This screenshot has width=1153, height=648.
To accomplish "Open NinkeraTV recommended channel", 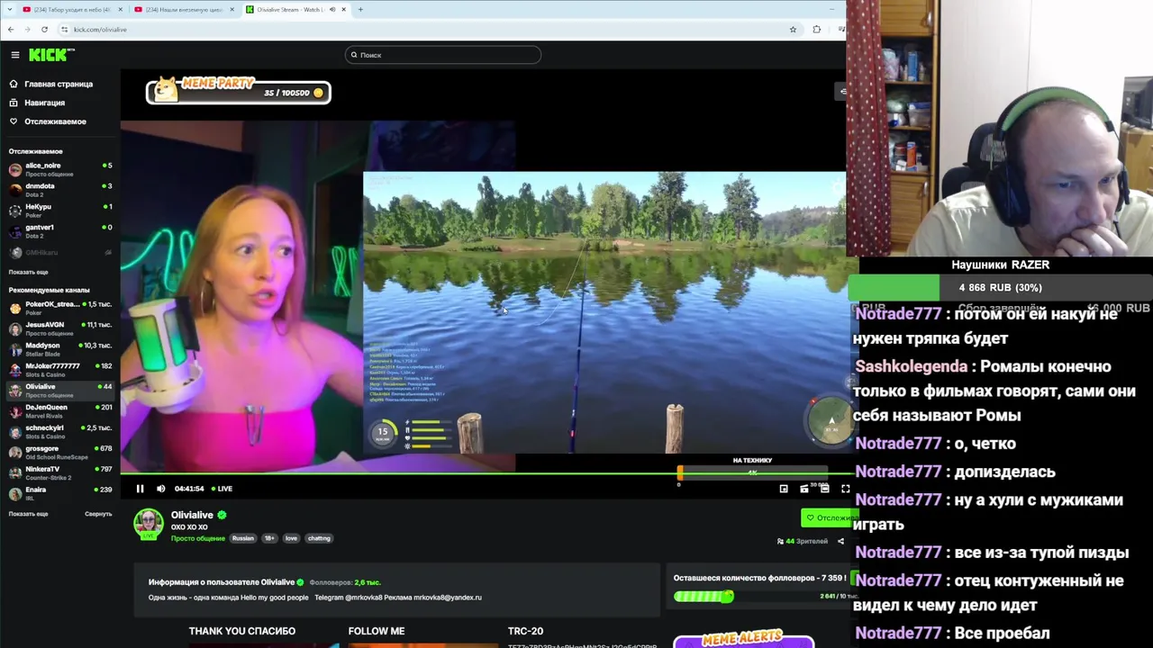I will [x=59, y=473].
